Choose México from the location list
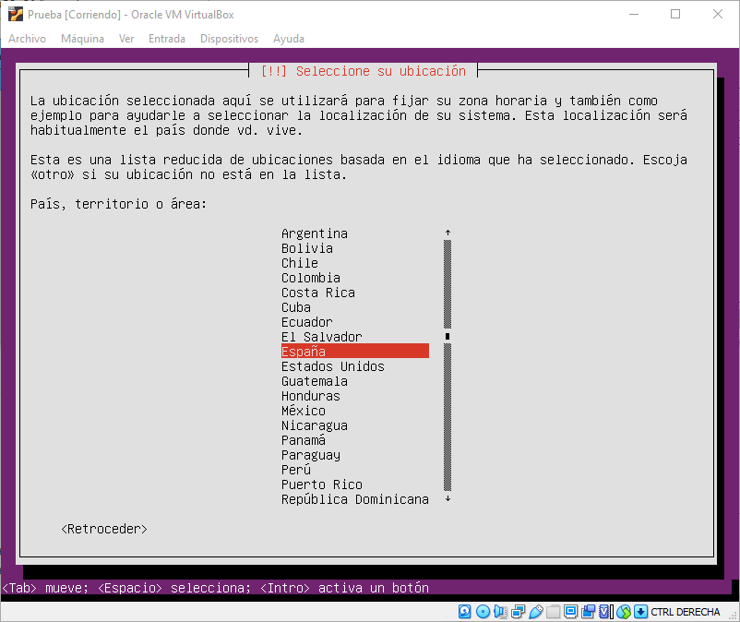This screenshot has height=622, width=740. pyautogui.click(x=304, y=411)
